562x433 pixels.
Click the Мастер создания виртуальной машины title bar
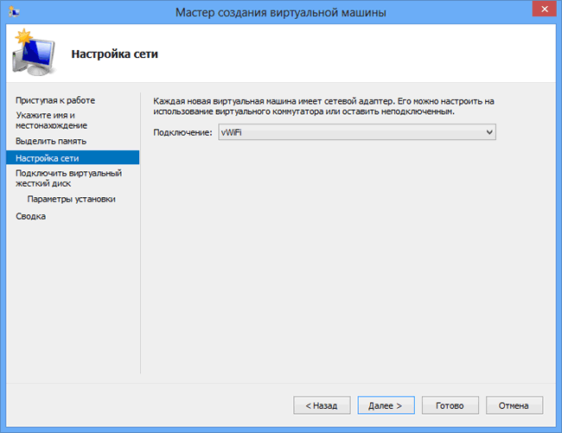pyautogui.click(x=281, y=12)
